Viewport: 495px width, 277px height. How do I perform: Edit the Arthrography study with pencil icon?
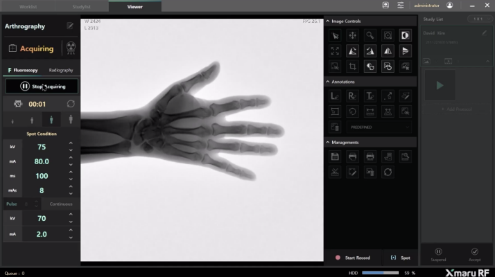click(70, 26)
